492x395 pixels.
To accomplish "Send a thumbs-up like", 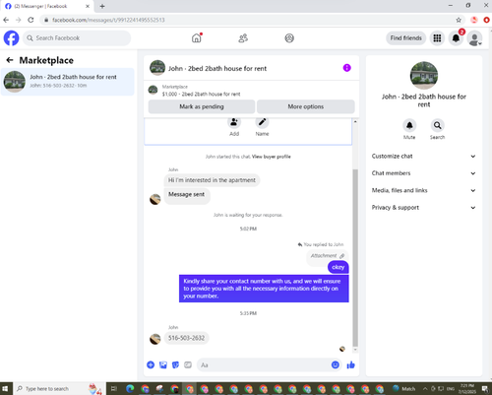I will [x=350, y=364].
